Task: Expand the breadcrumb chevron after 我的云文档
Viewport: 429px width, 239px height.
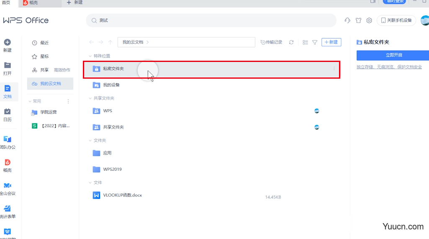Action: pos(148,42)
